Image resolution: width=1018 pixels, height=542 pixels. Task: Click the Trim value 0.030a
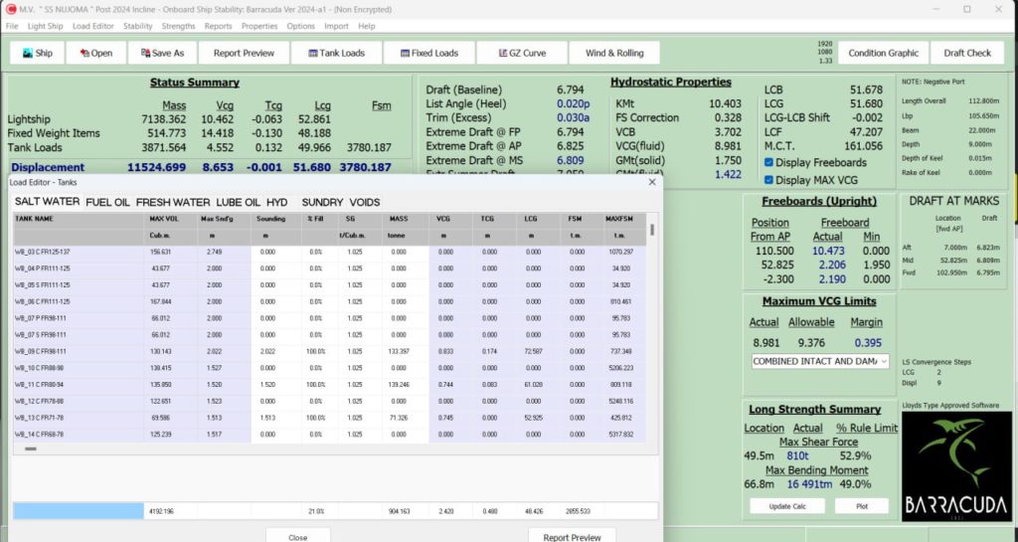[x=574, y=118]
